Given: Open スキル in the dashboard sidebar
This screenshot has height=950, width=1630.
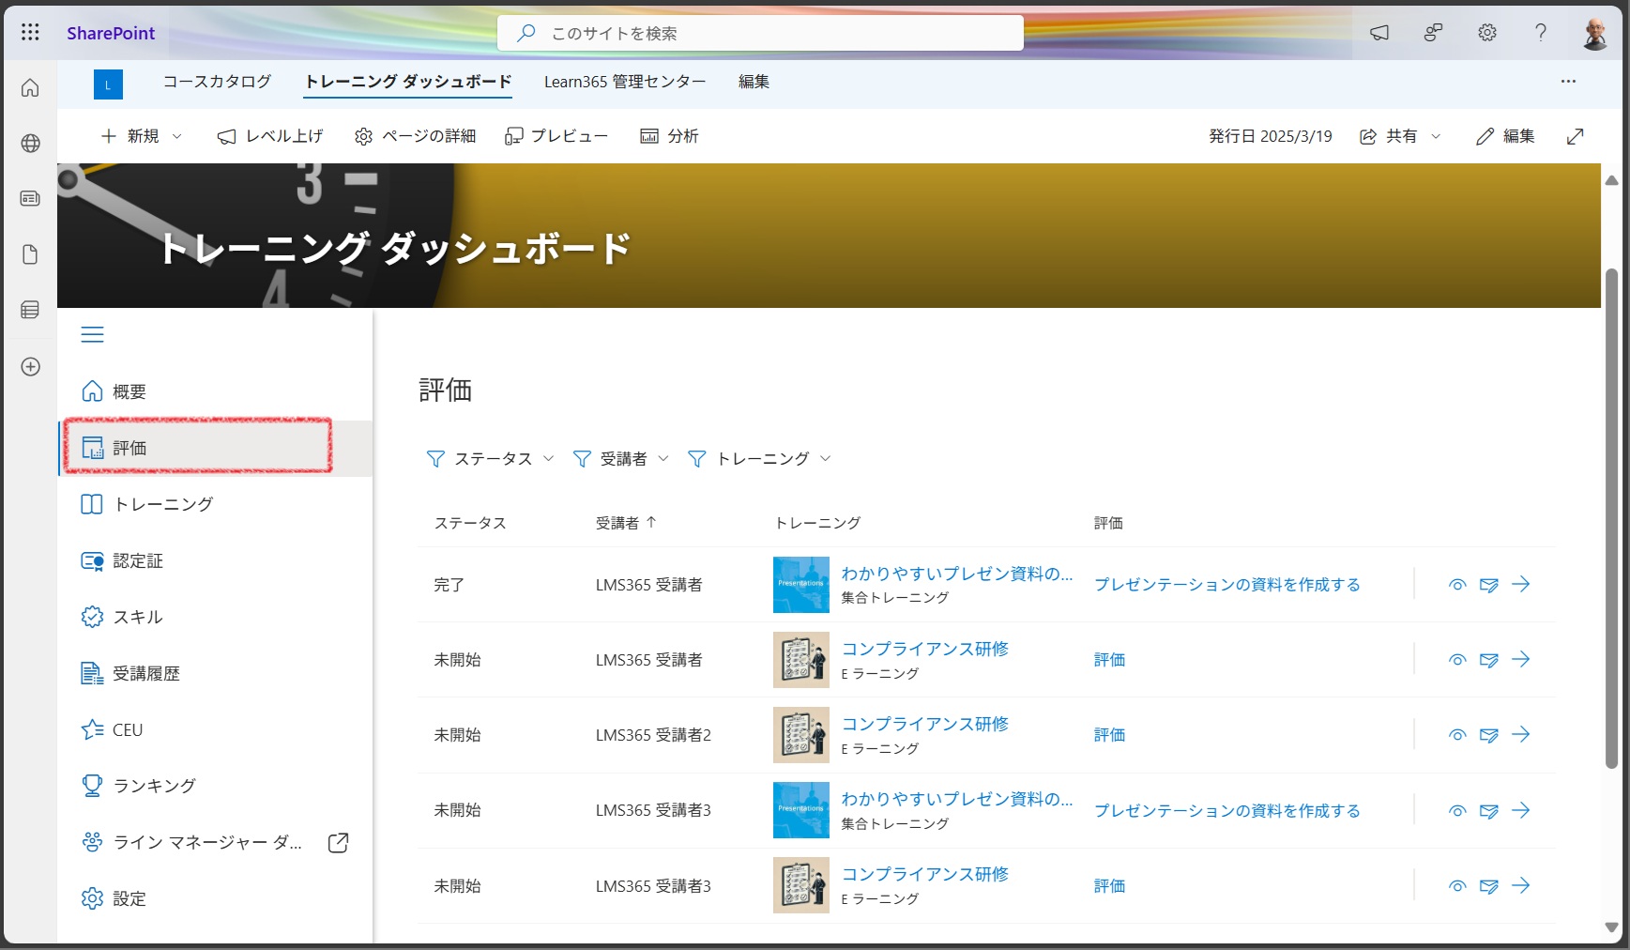Looking at the screenshot, I should tap(215, 617).
